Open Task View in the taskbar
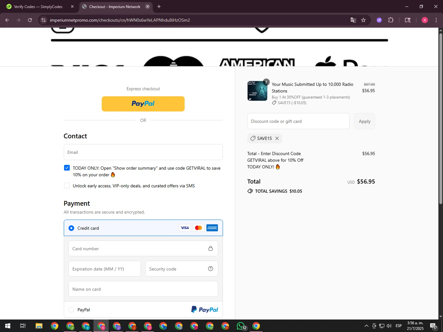The height and width of the screenshot is (332, 443). (x=23, y=326)
